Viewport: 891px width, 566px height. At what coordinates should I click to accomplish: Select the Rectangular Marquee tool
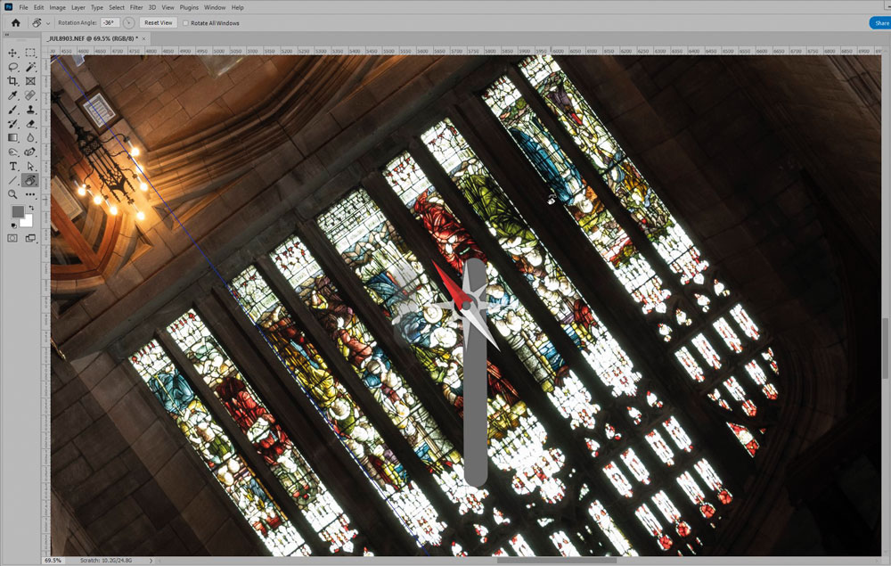(x=30, y=53)
